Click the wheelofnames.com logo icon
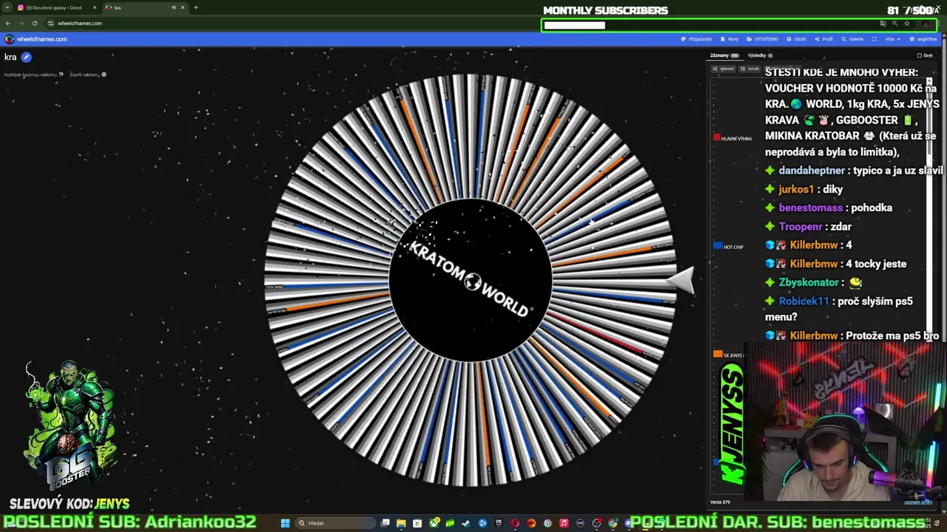 click(x=9, y=39)
